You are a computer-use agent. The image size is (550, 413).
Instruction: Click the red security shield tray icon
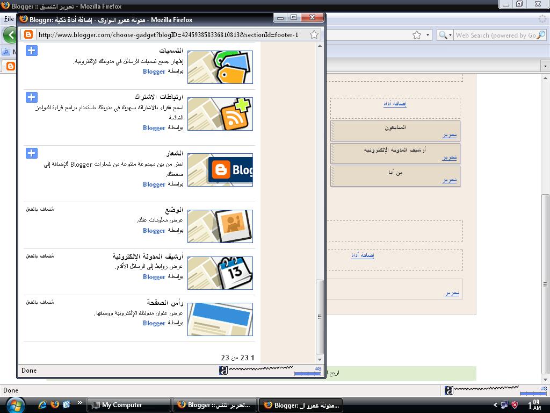[x=515, y=405]
